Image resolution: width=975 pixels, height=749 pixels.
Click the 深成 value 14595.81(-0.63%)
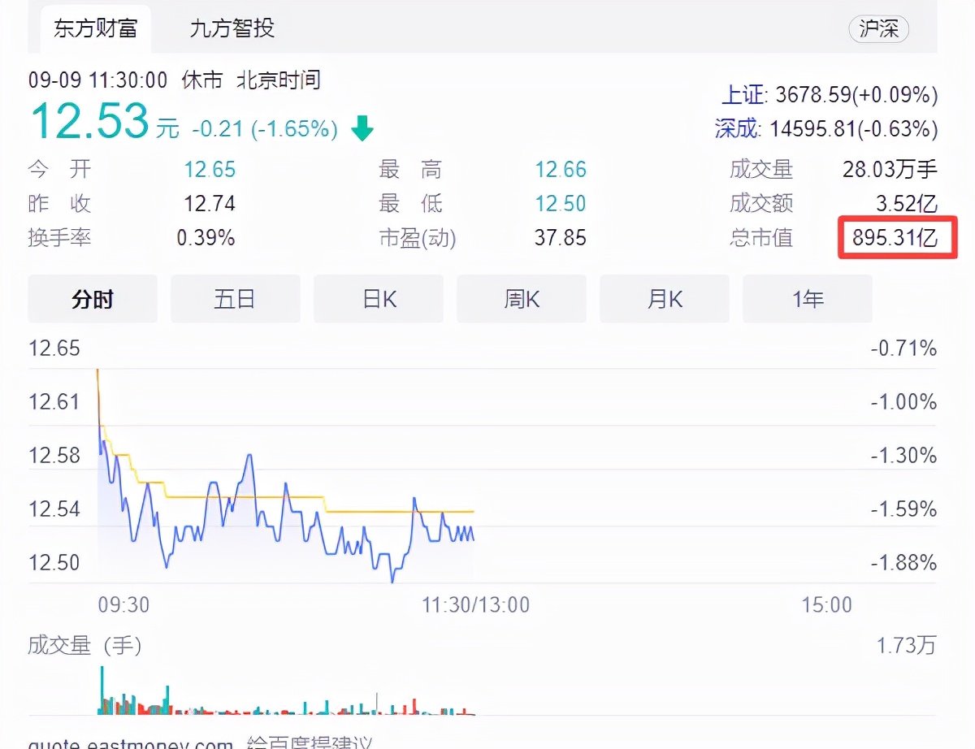point(854,128)
